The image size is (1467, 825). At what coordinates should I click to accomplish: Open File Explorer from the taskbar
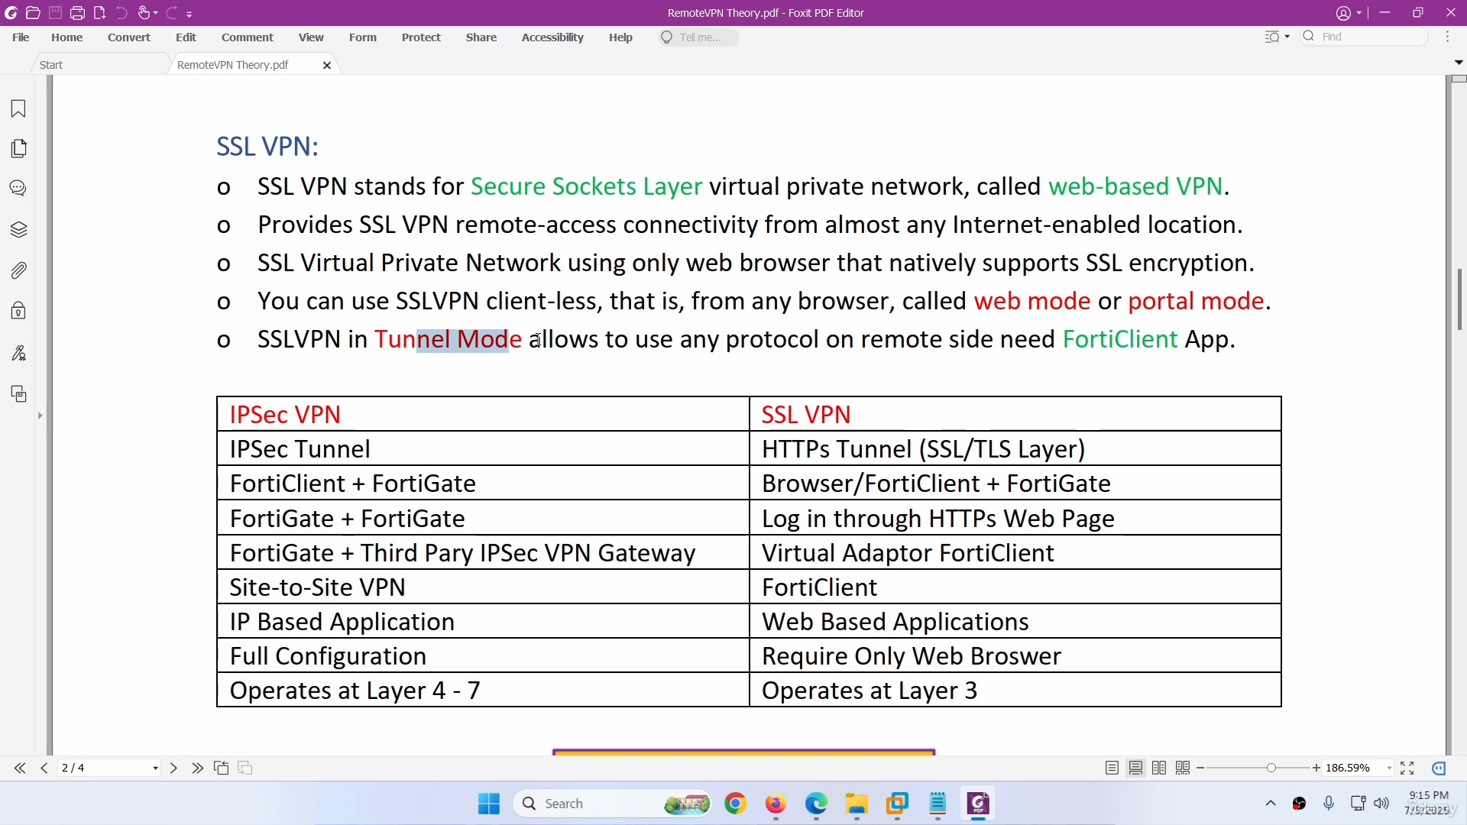857,804
